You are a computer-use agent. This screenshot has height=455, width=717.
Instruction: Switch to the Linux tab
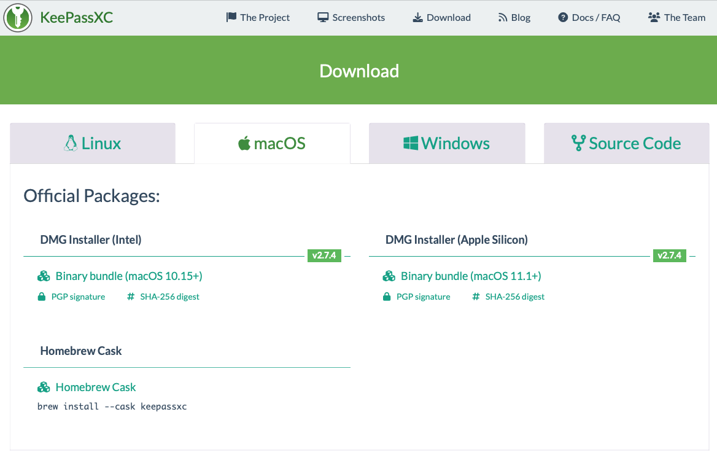pos(93,144)
